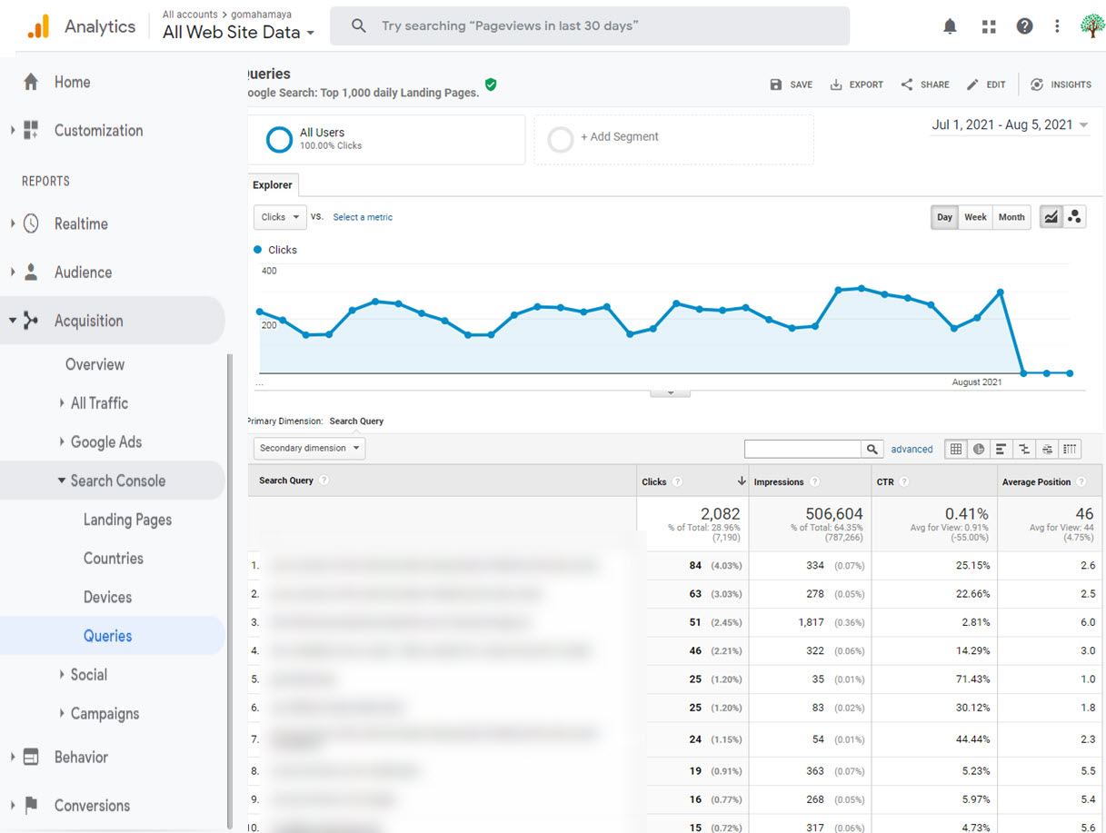Open All Web Site Data account dropdown
Screen dimensions: 1106x833
238,32
